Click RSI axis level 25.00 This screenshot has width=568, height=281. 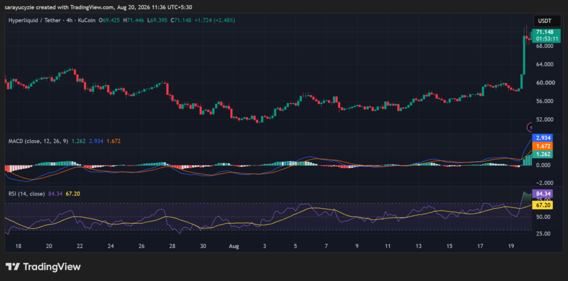pyautogui.click(x=544, y=234)
